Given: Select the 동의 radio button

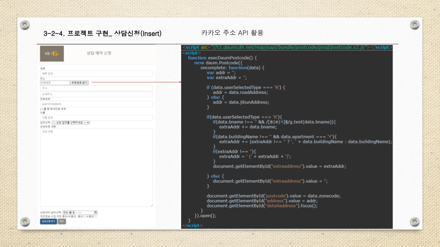Looking at the screenshot, I should point(85,216).
